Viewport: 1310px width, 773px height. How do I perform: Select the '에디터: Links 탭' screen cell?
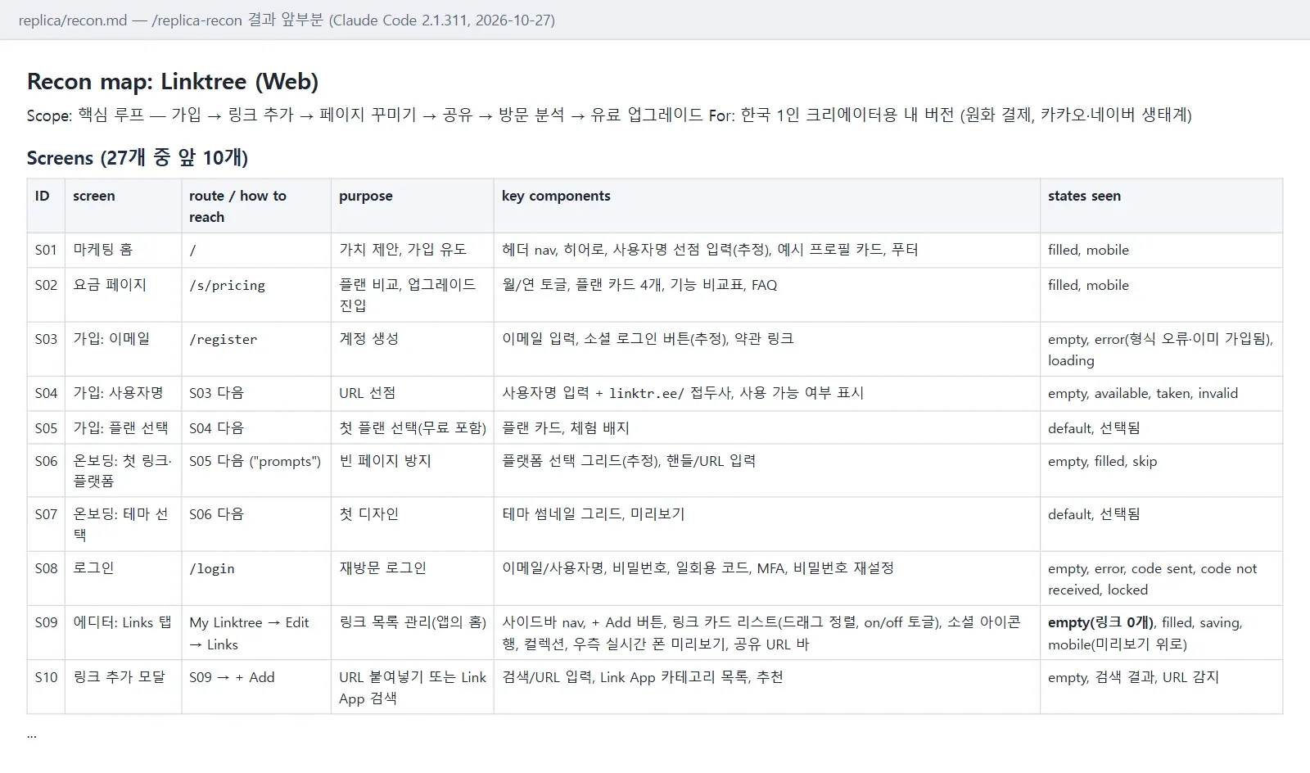click(x=124, y=633)
